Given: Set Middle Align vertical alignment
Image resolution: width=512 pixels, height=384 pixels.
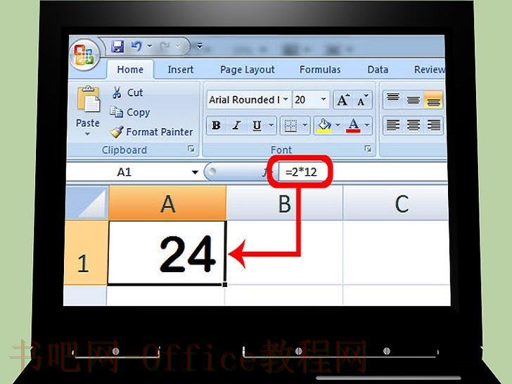Looking at the screenshot, I should (x=413, y=99).
